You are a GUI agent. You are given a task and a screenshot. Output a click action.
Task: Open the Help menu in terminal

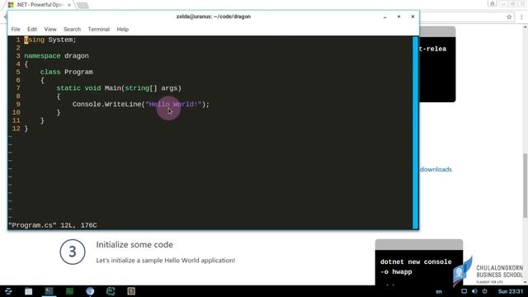coord(123,30)
